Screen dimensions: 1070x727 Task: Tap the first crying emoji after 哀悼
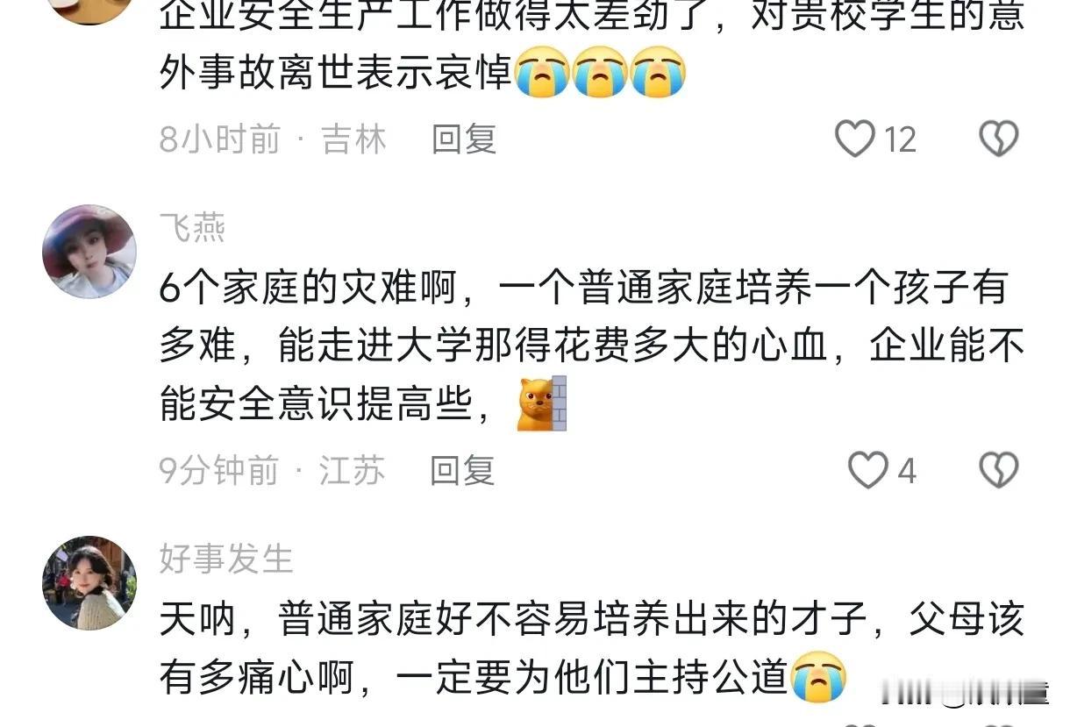click(x=542, y=73)
